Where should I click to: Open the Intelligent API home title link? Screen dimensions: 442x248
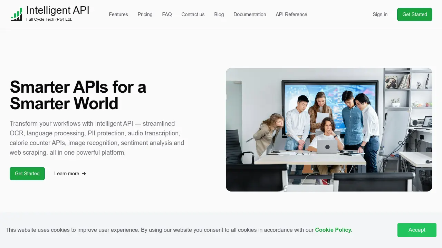[x=58, y=10]
